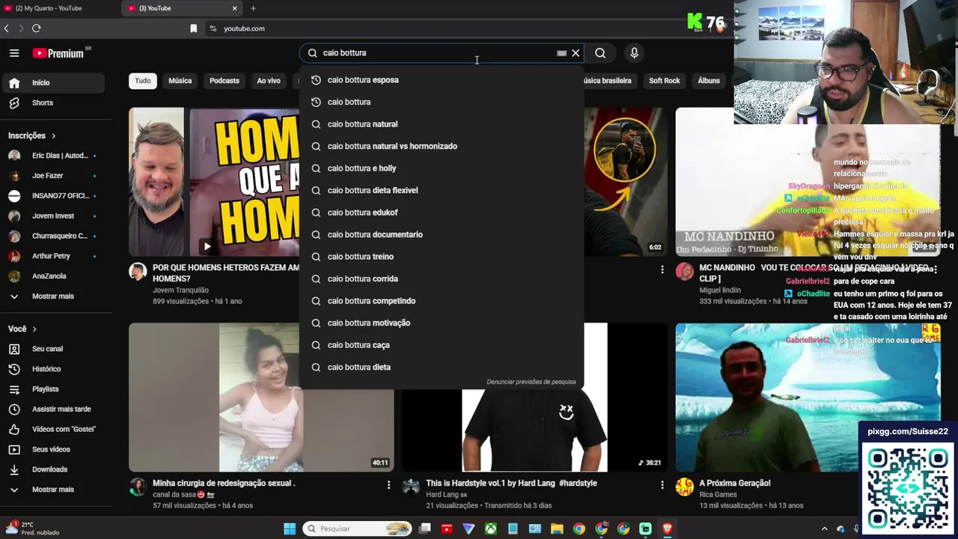Choose suggestion "caio bottura natural vs hormonizado"
This screenshot has width=958, height=539.
(x=442, y=146)
